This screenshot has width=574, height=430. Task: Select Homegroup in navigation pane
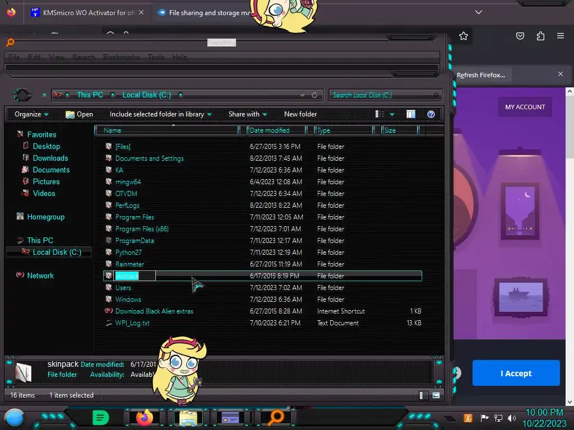coord(46,217)
